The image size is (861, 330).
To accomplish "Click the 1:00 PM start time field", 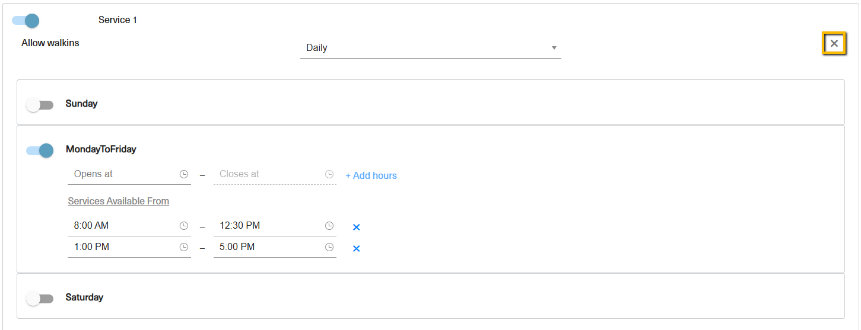I will click(129, 247).
